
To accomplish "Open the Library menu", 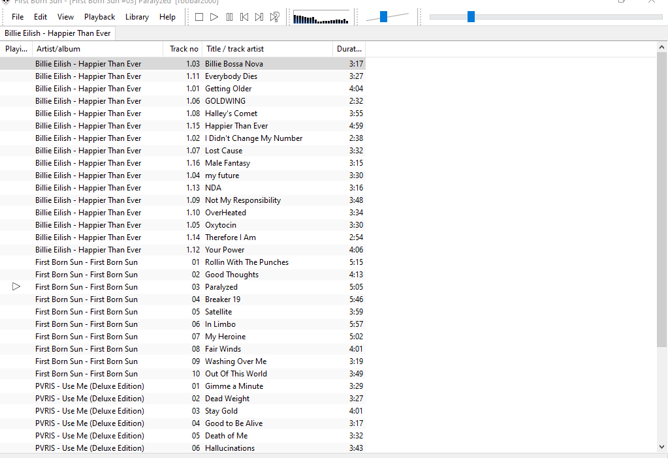I will coord(137,17).
